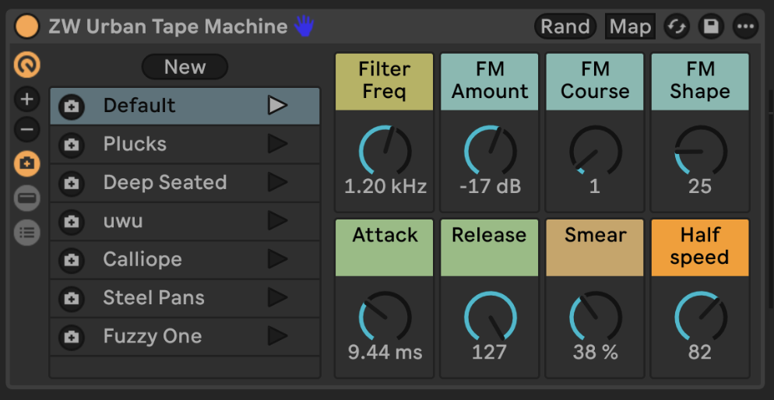
Task: Select the FM Shape macro label
Action: click(700, 82)
